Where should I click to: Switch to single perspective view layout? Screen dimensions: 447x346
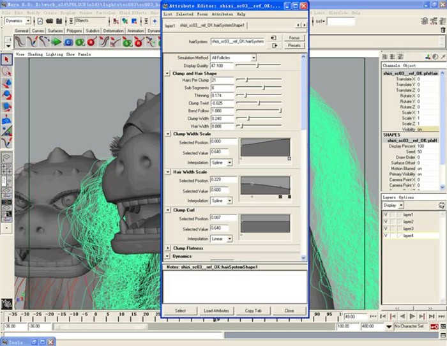pyautogui.click(x=6, y=157)
